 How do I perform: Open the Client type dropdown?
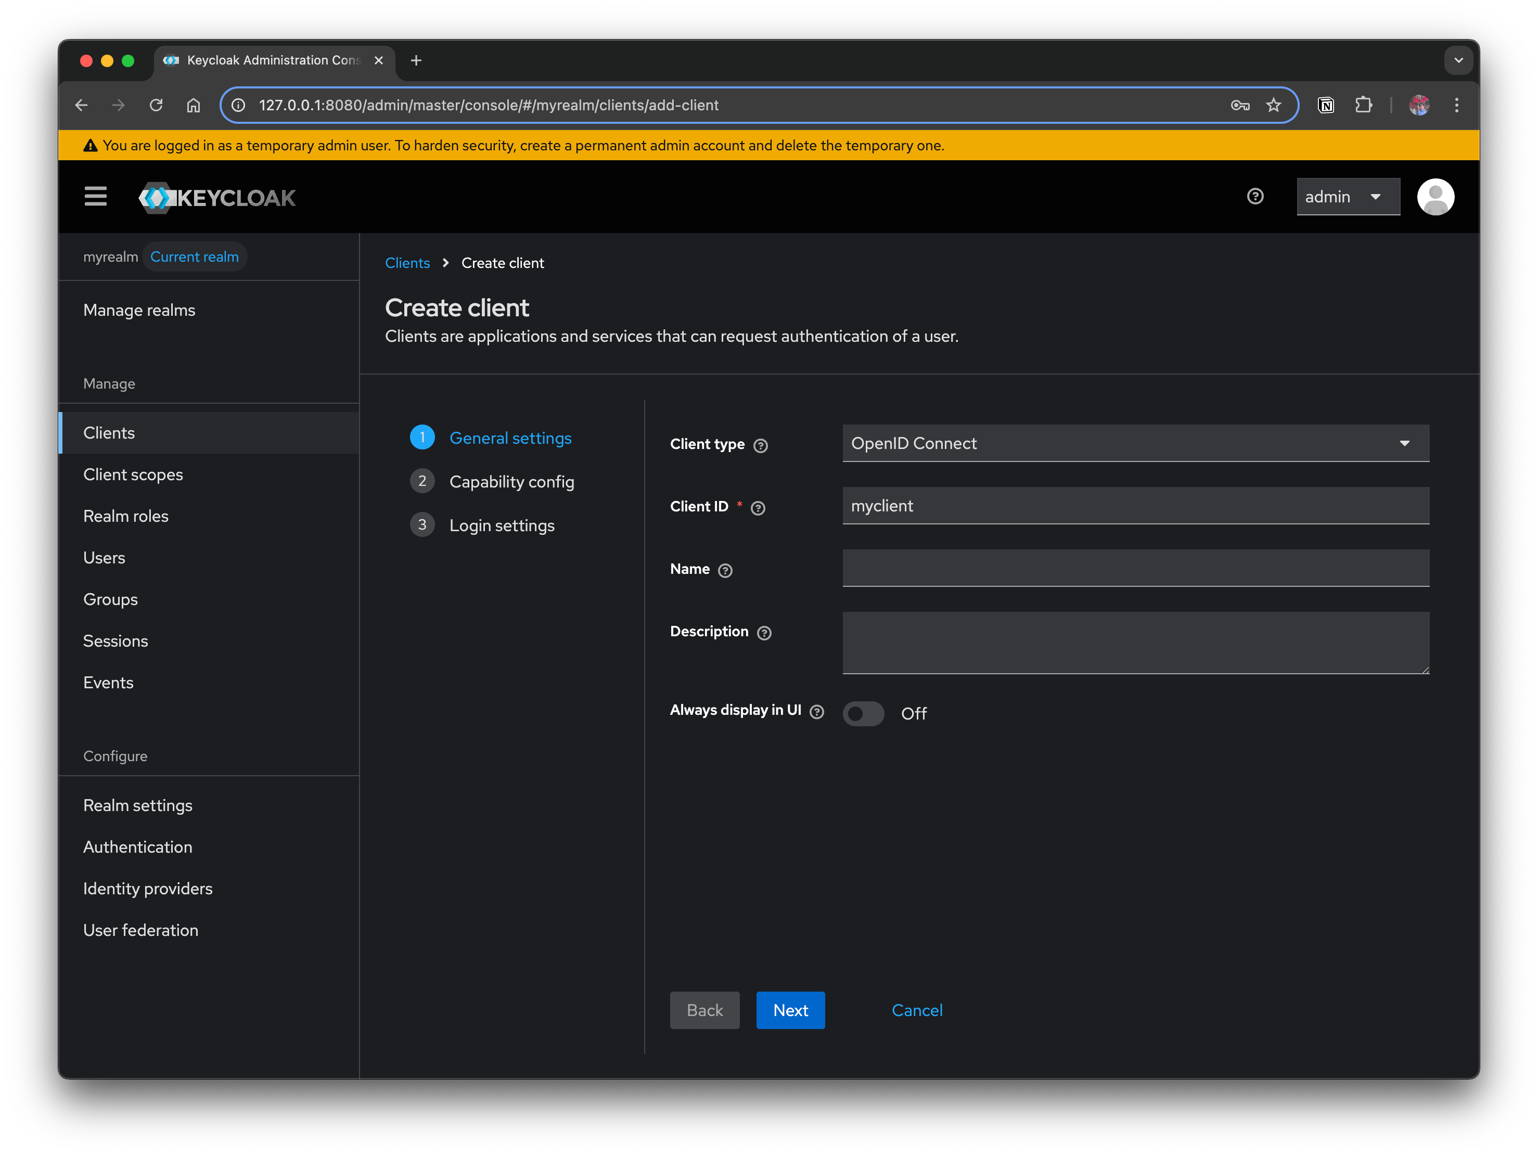coord(1135,443)
